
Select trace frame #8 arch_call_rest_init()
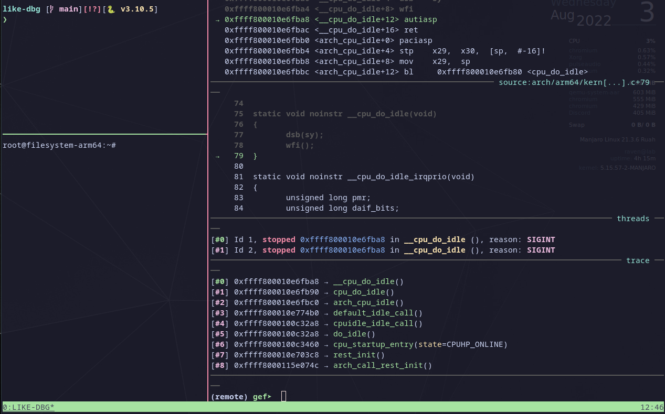[x=322, y=365]
